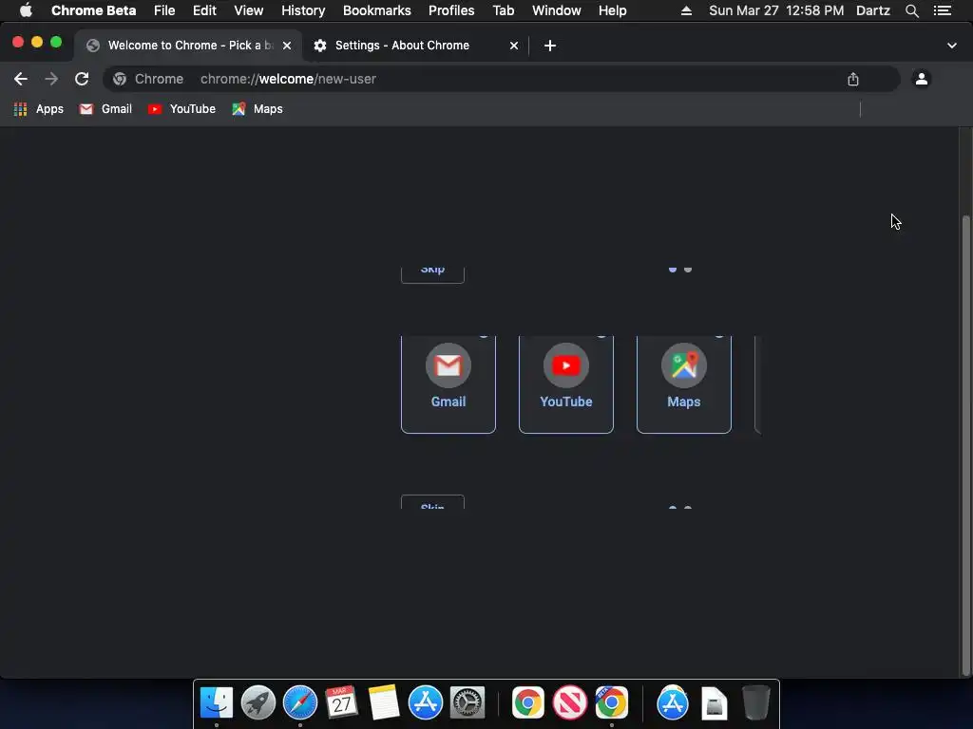Close the Settings - About Chrome tab

click(x=514, y=46)
